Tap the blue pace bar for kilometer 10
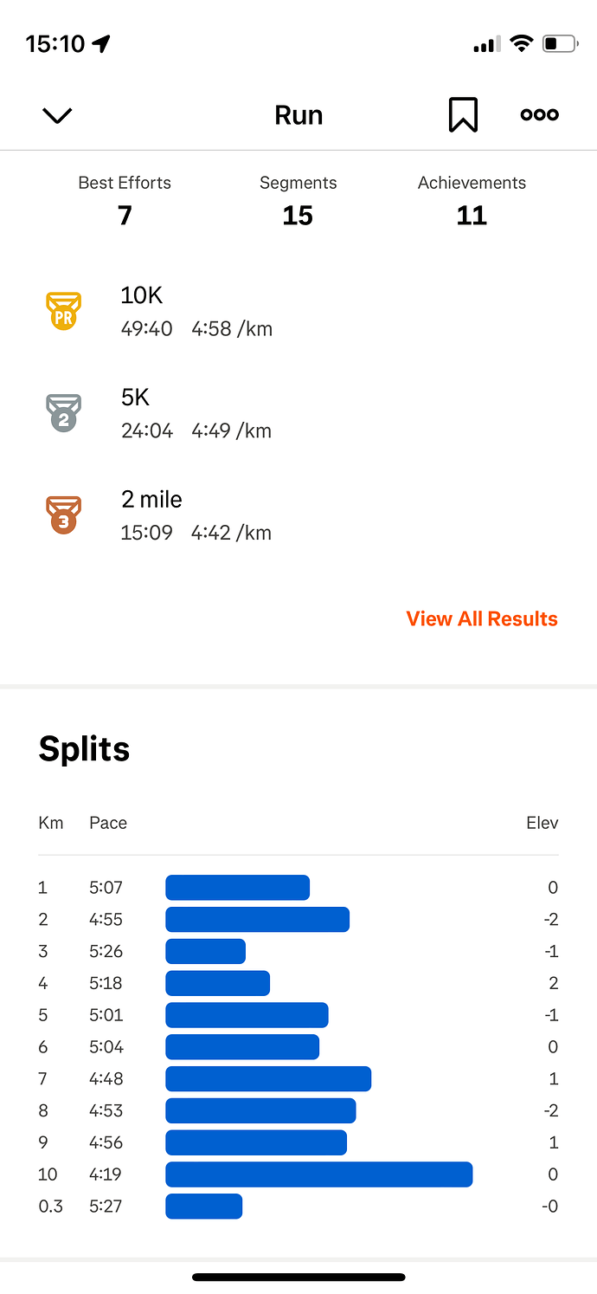This screenshot has height=1294, width=597. point(318,1174)
